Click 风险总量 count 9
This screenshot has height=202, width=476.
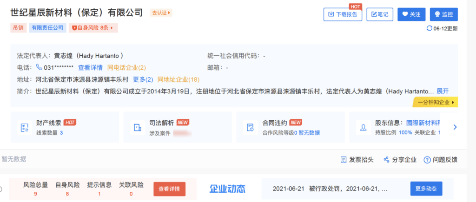pyautogui.click(x=35, y=194)
